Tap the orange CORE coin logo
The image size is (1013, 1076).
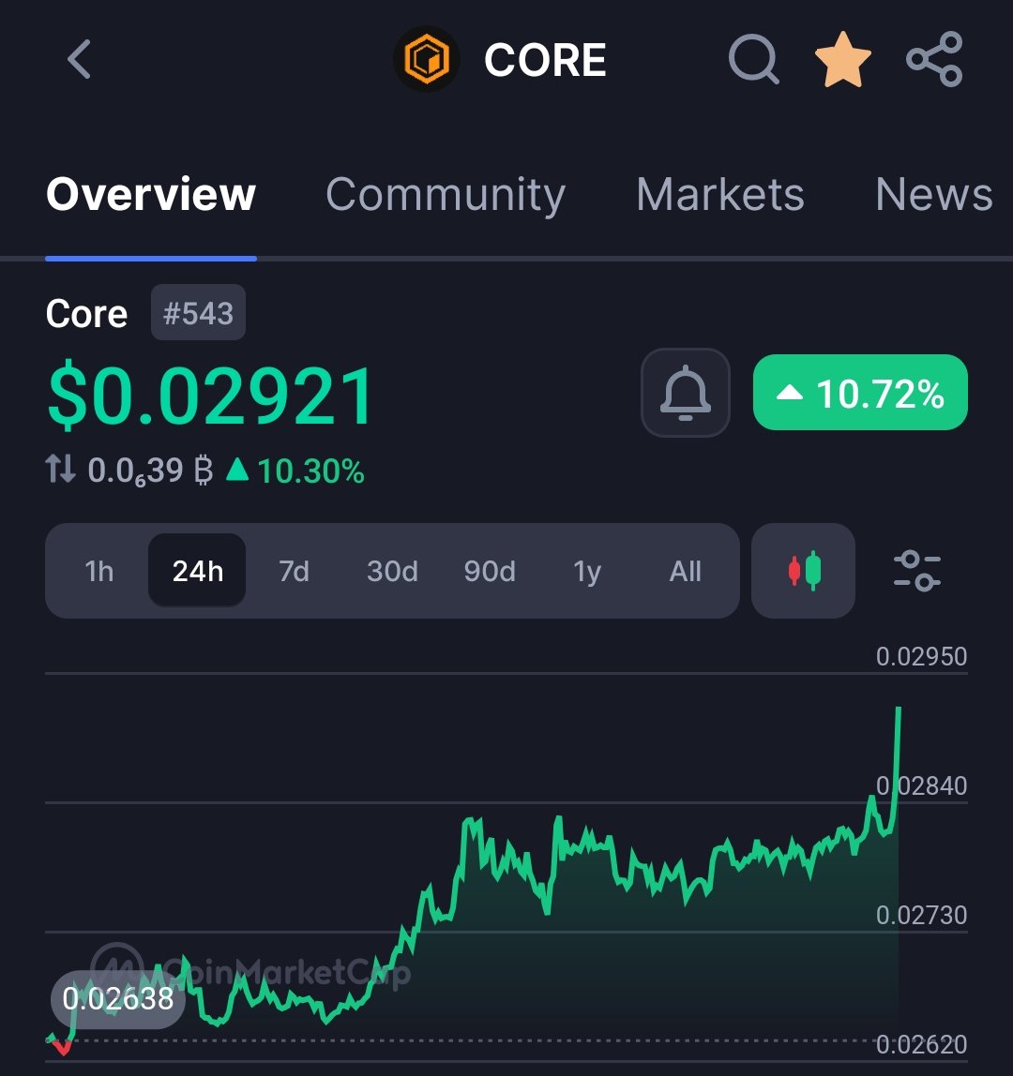[x=427, y=59]
